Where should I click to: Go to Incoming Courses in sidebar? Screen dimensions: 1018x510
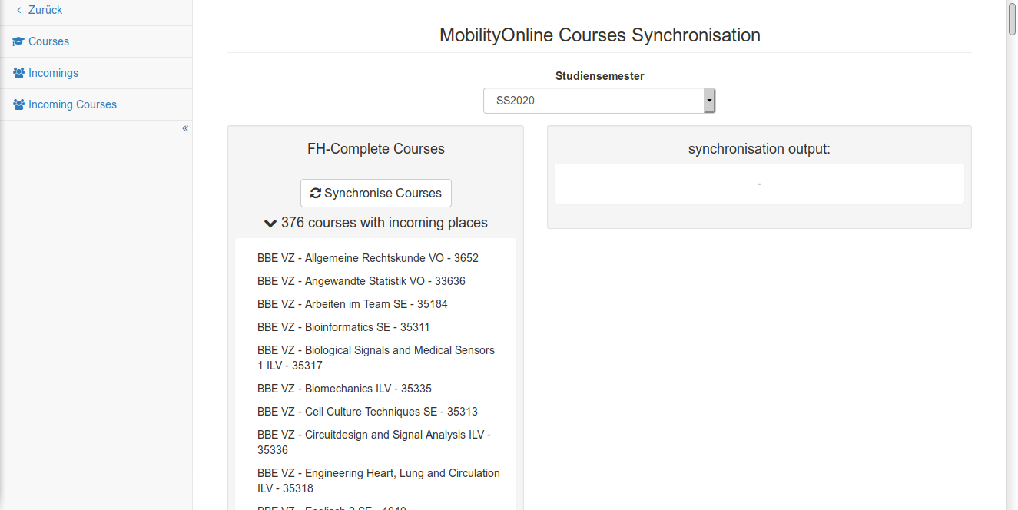72,104
